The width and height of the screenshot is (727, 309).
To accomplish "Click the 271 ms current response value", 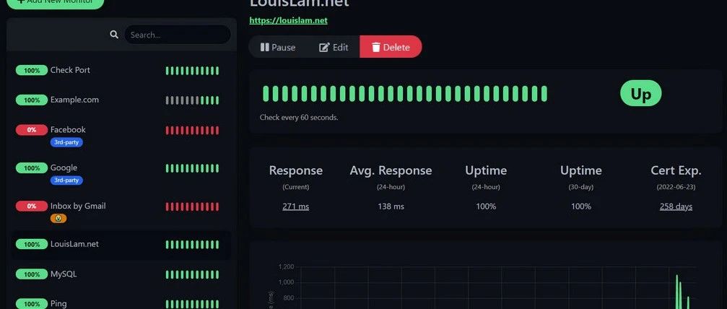I will point(296,206).
